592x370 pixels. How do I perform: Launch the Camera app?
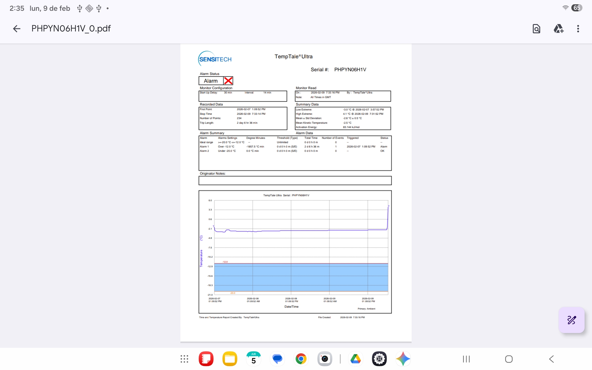point(325,359)
